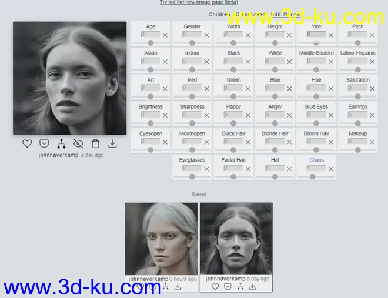Screen dimensions: 388x298
Task: Clear Eyeglasses gene via X icon
Action: click(206, 169)
